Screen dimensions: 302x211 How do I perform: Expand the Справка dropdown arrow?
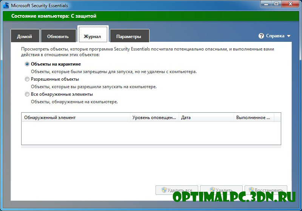[288, 36]
